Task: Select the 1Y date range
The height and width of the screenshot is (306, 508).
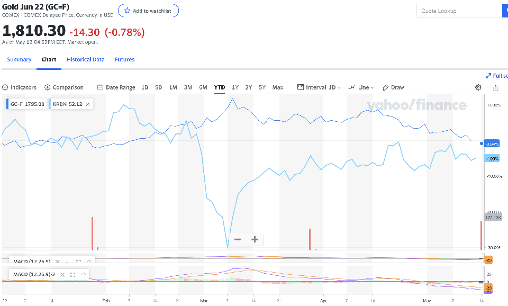Action: click(235, 87)
